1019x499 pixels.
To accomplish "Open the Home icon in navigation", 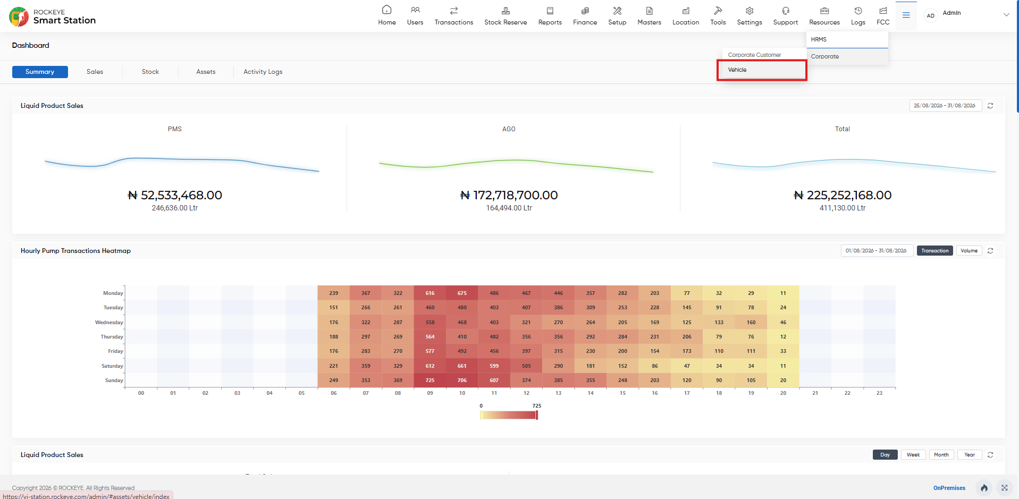I will (386, 10).
